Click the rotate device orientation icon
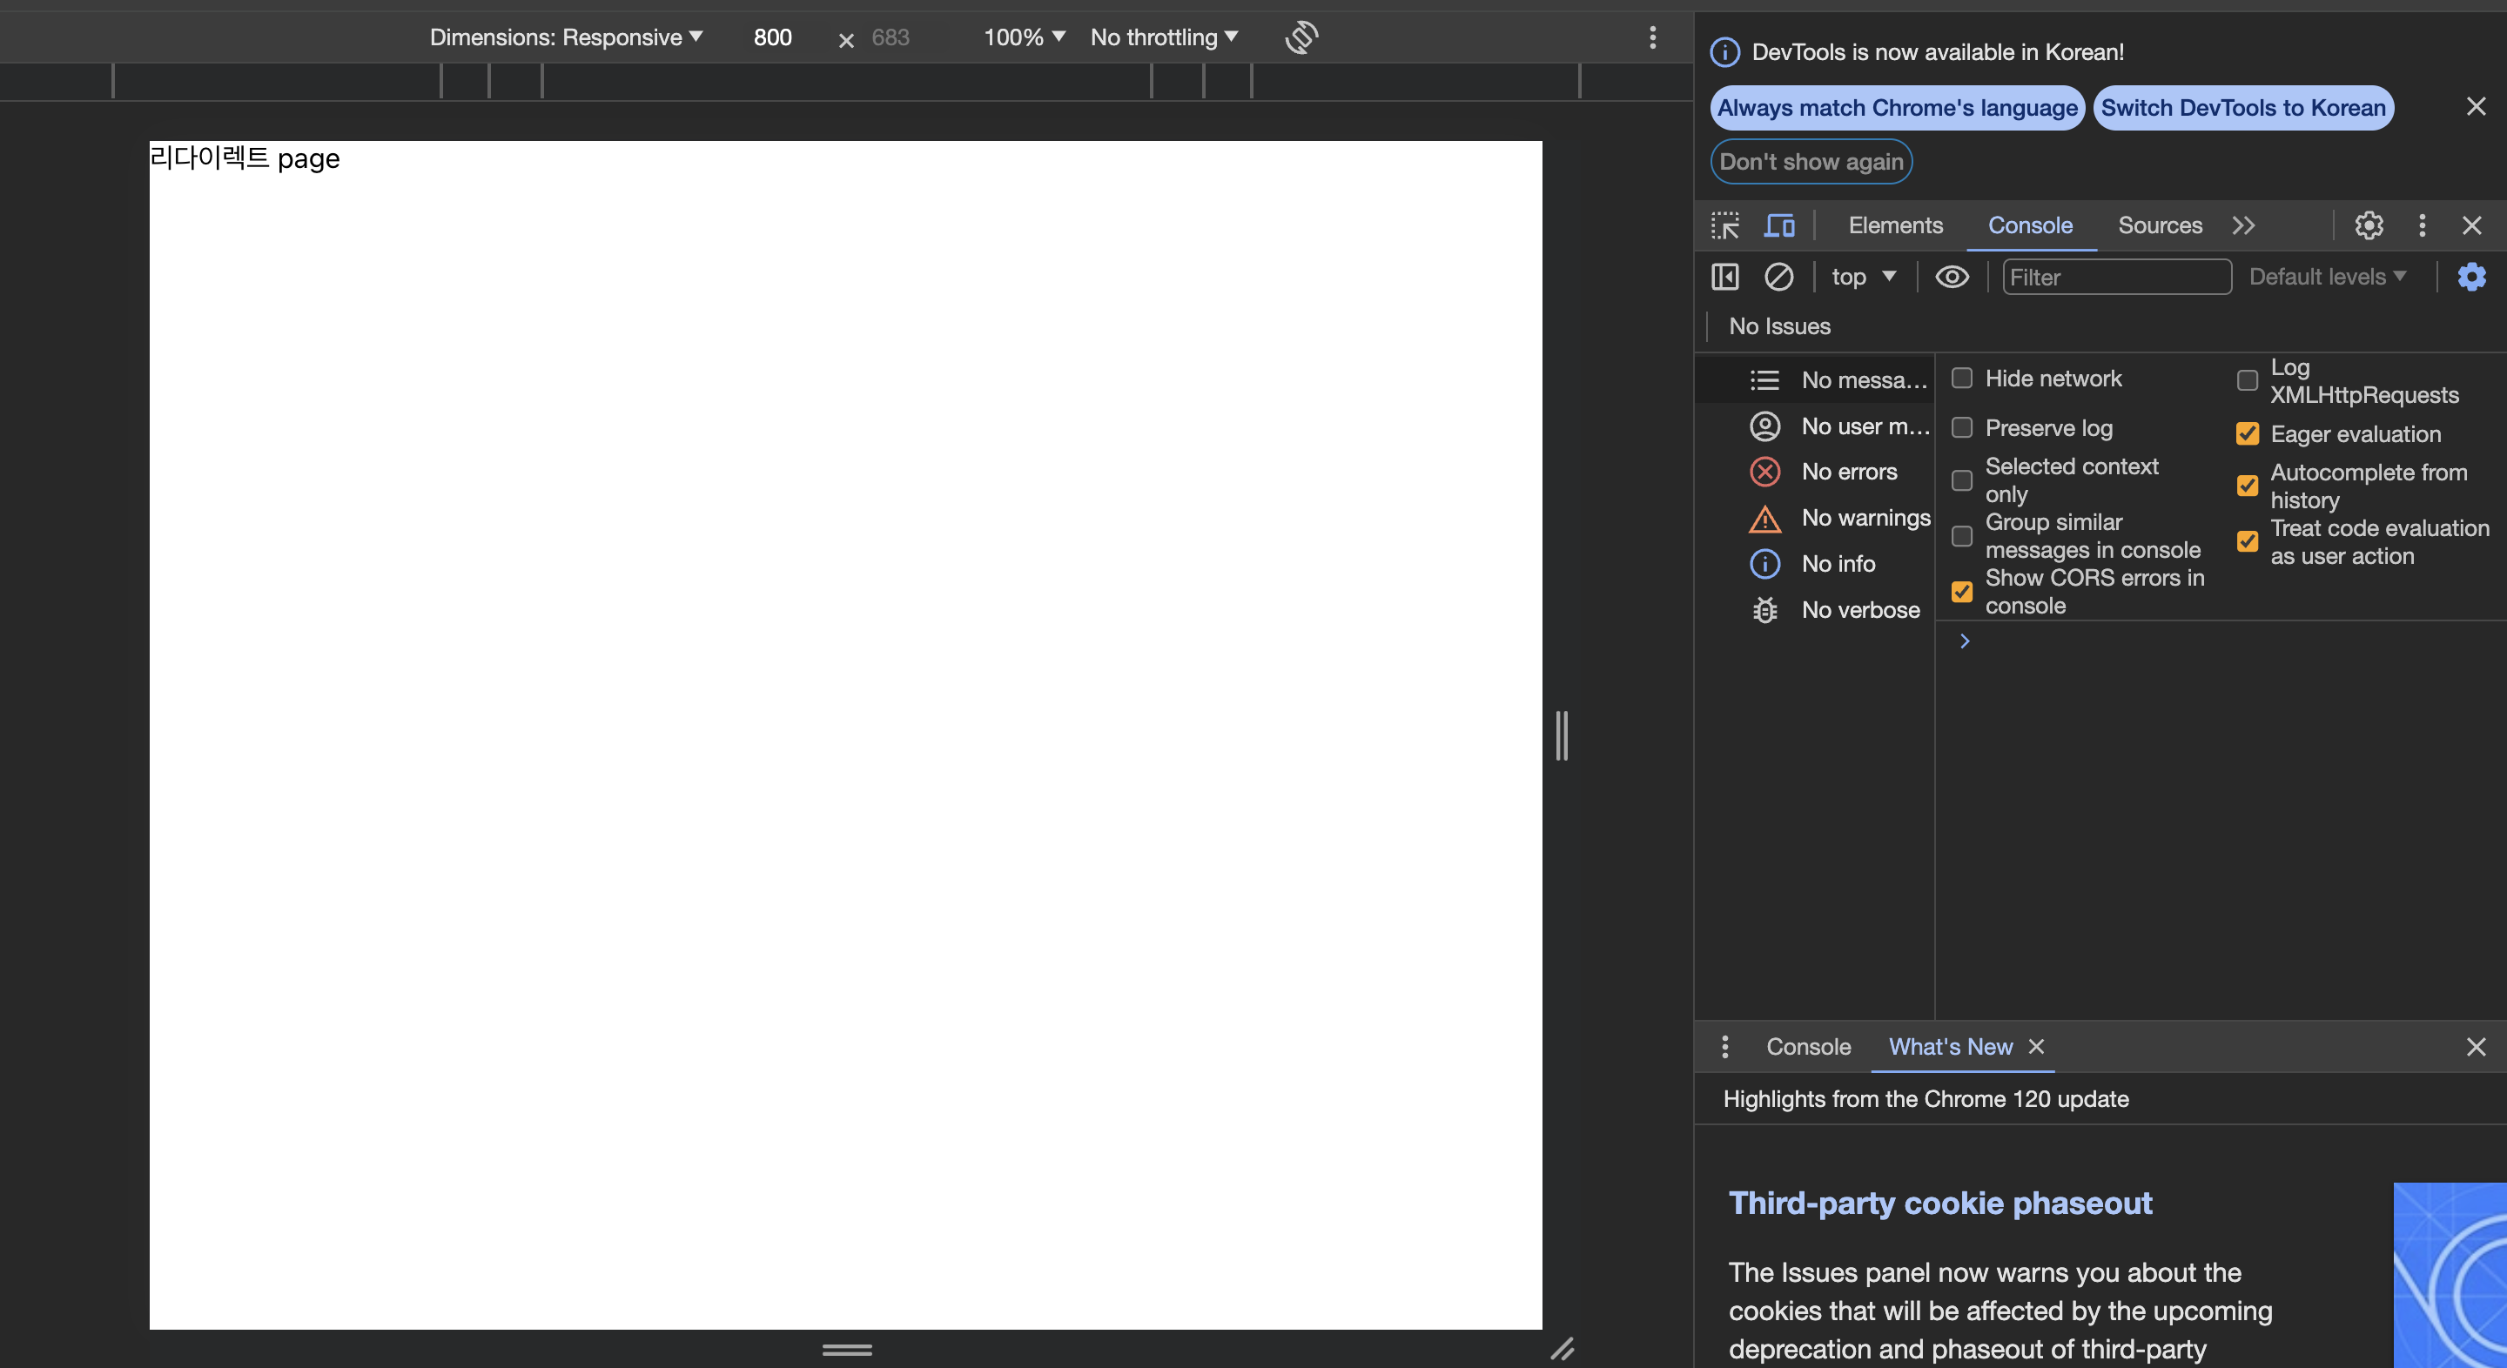 click(1301, 38)
